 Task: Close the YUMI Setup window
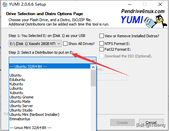coord(160,4)
